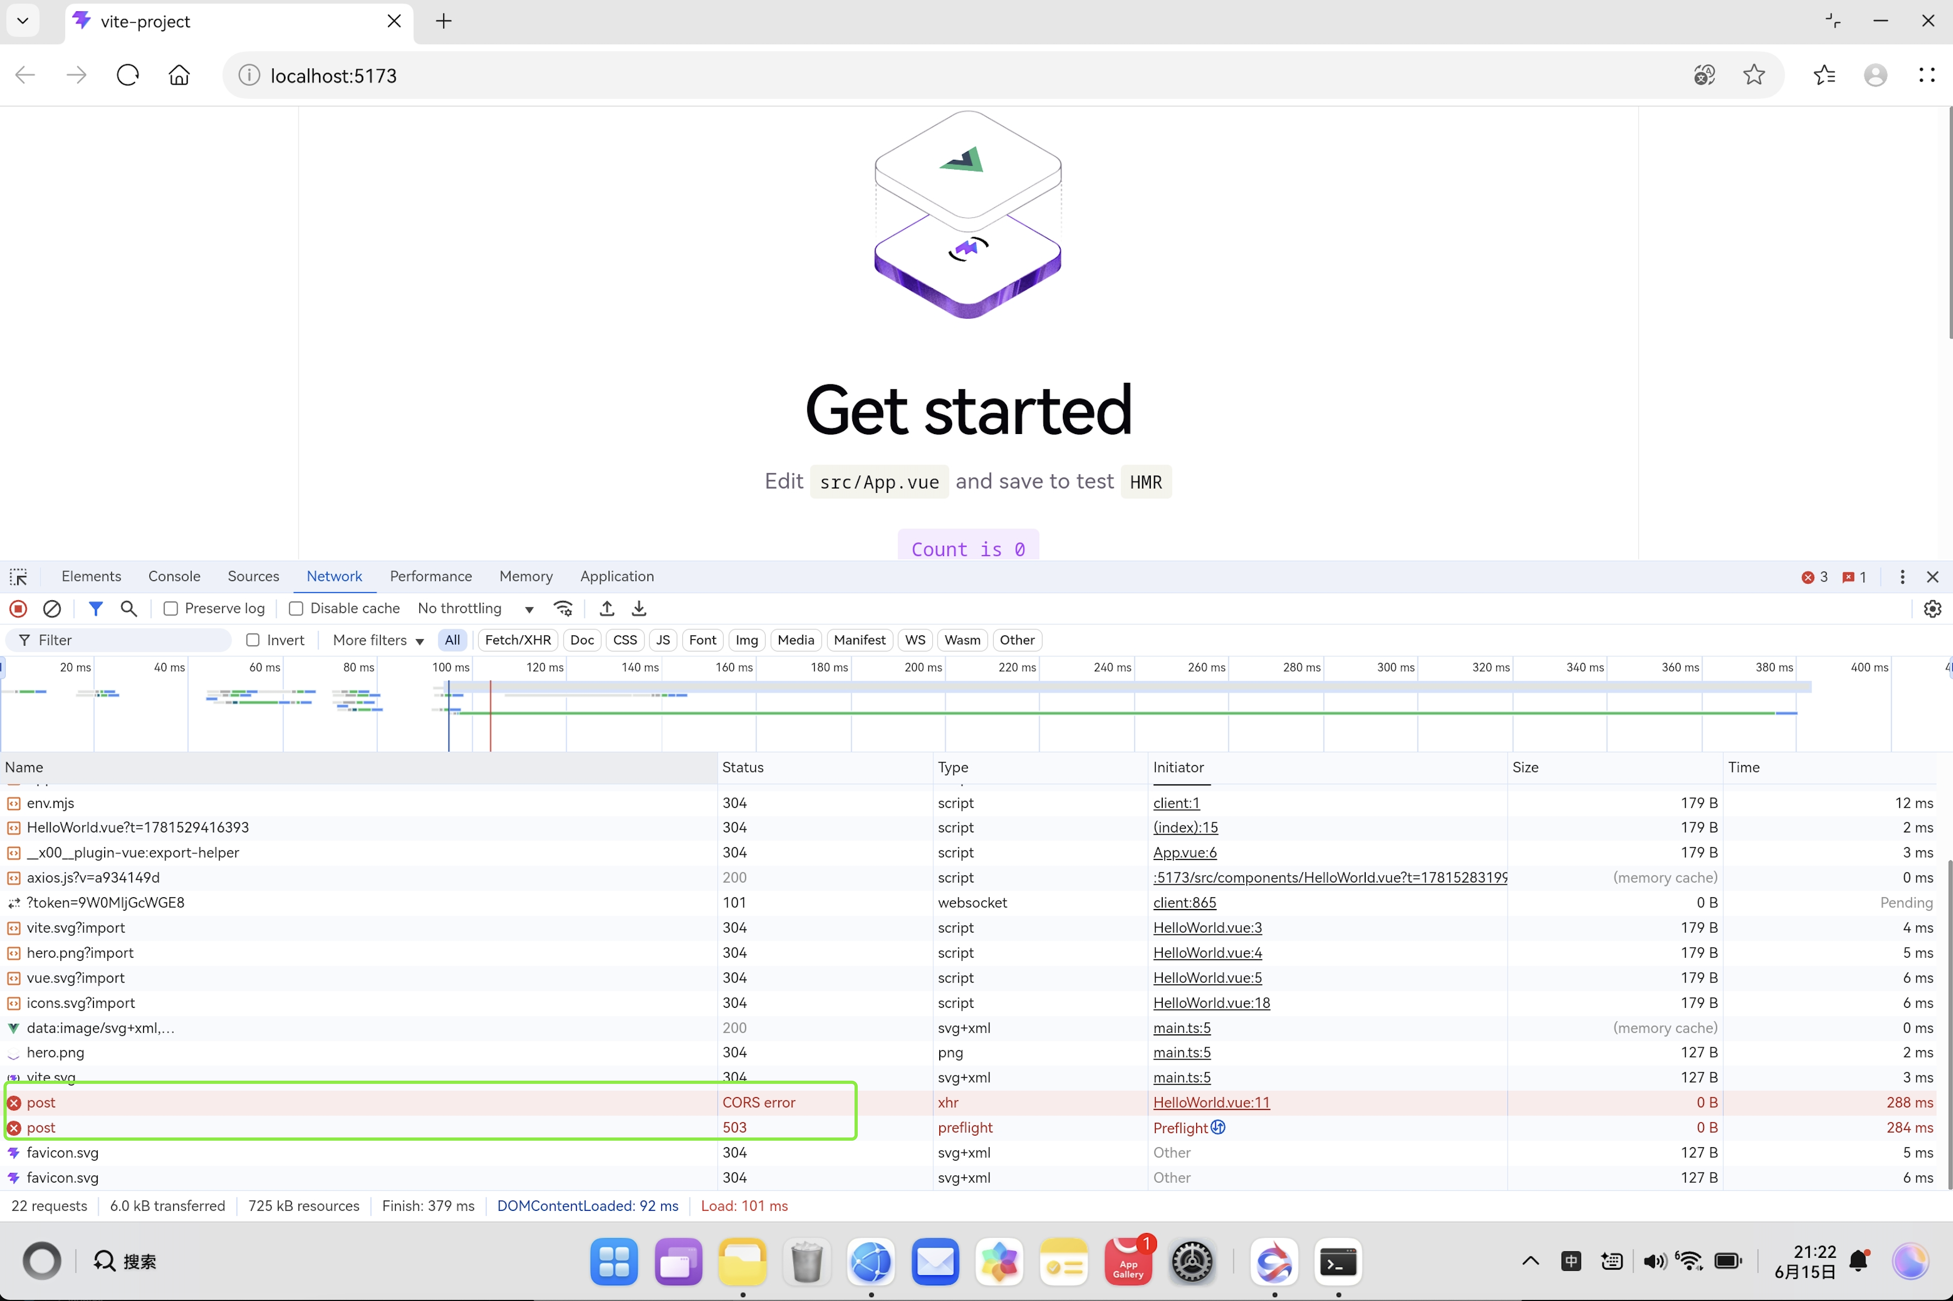Viewport: 1953px width, 1301px height.
Task: Open system settings gear in the dock
Action: coord(1192,1262)
